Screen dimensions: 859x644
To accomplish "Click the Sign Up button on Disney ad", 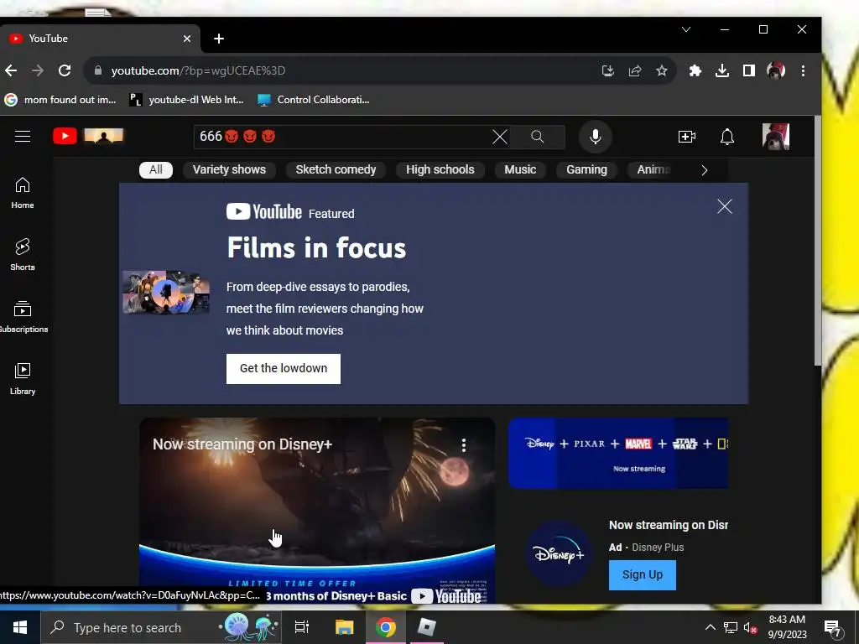I will click(x=642, y=575).
